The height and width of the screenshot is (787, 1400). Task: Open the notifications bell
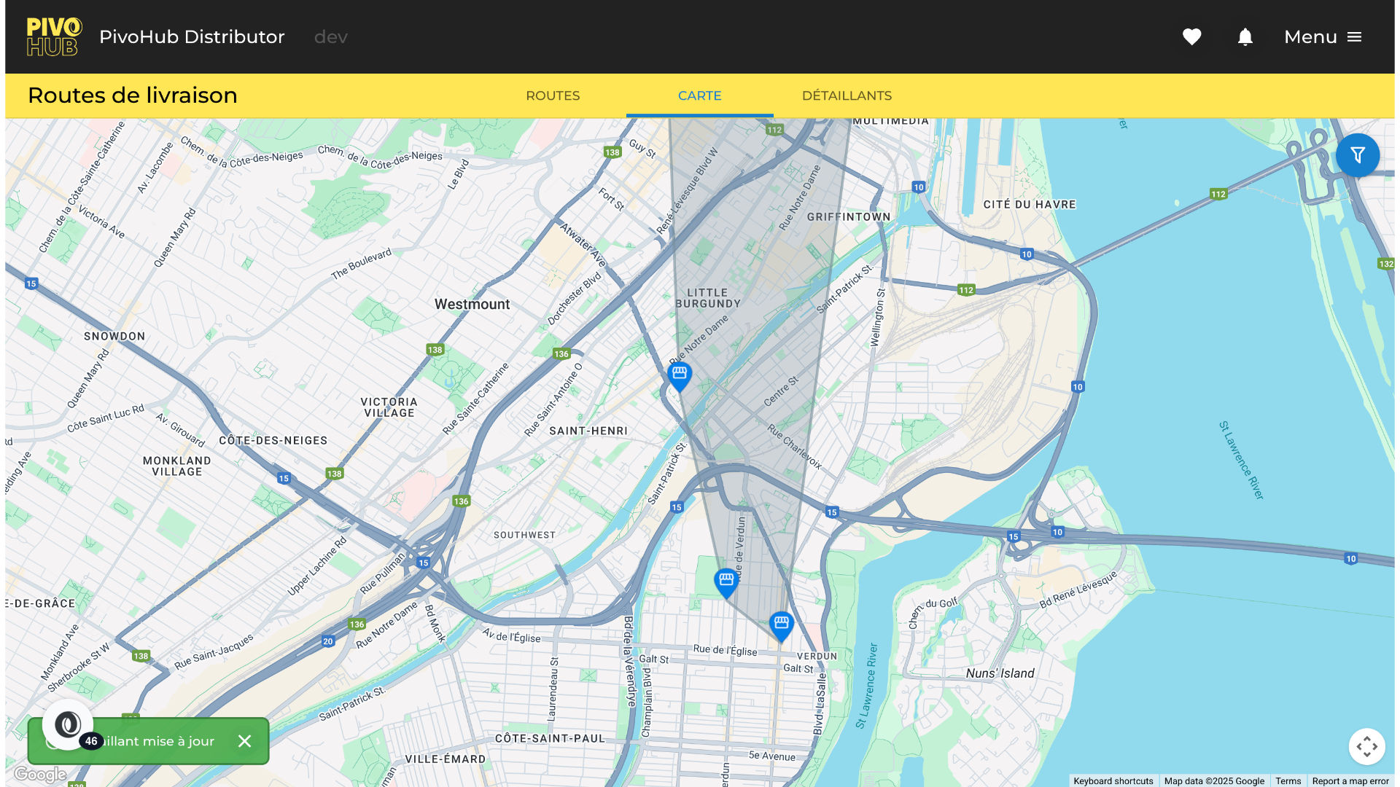pyautogui.click(x=1245, y=37)
